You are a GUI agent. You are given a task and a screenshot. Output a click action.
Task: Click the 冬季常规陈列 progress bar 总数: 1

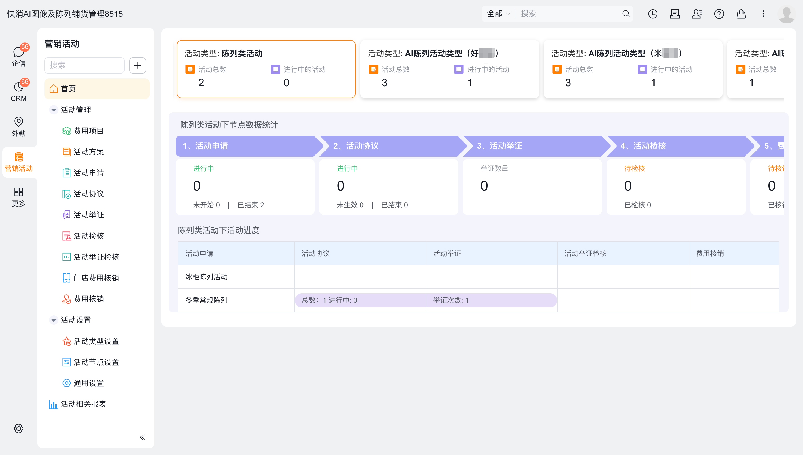[x=426, y=300]
